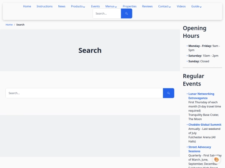Click the Saturday 10am - 2pm entry
The width and height of the screenshot is (225, 168).
pyautogui.click(x=203, y=56)
